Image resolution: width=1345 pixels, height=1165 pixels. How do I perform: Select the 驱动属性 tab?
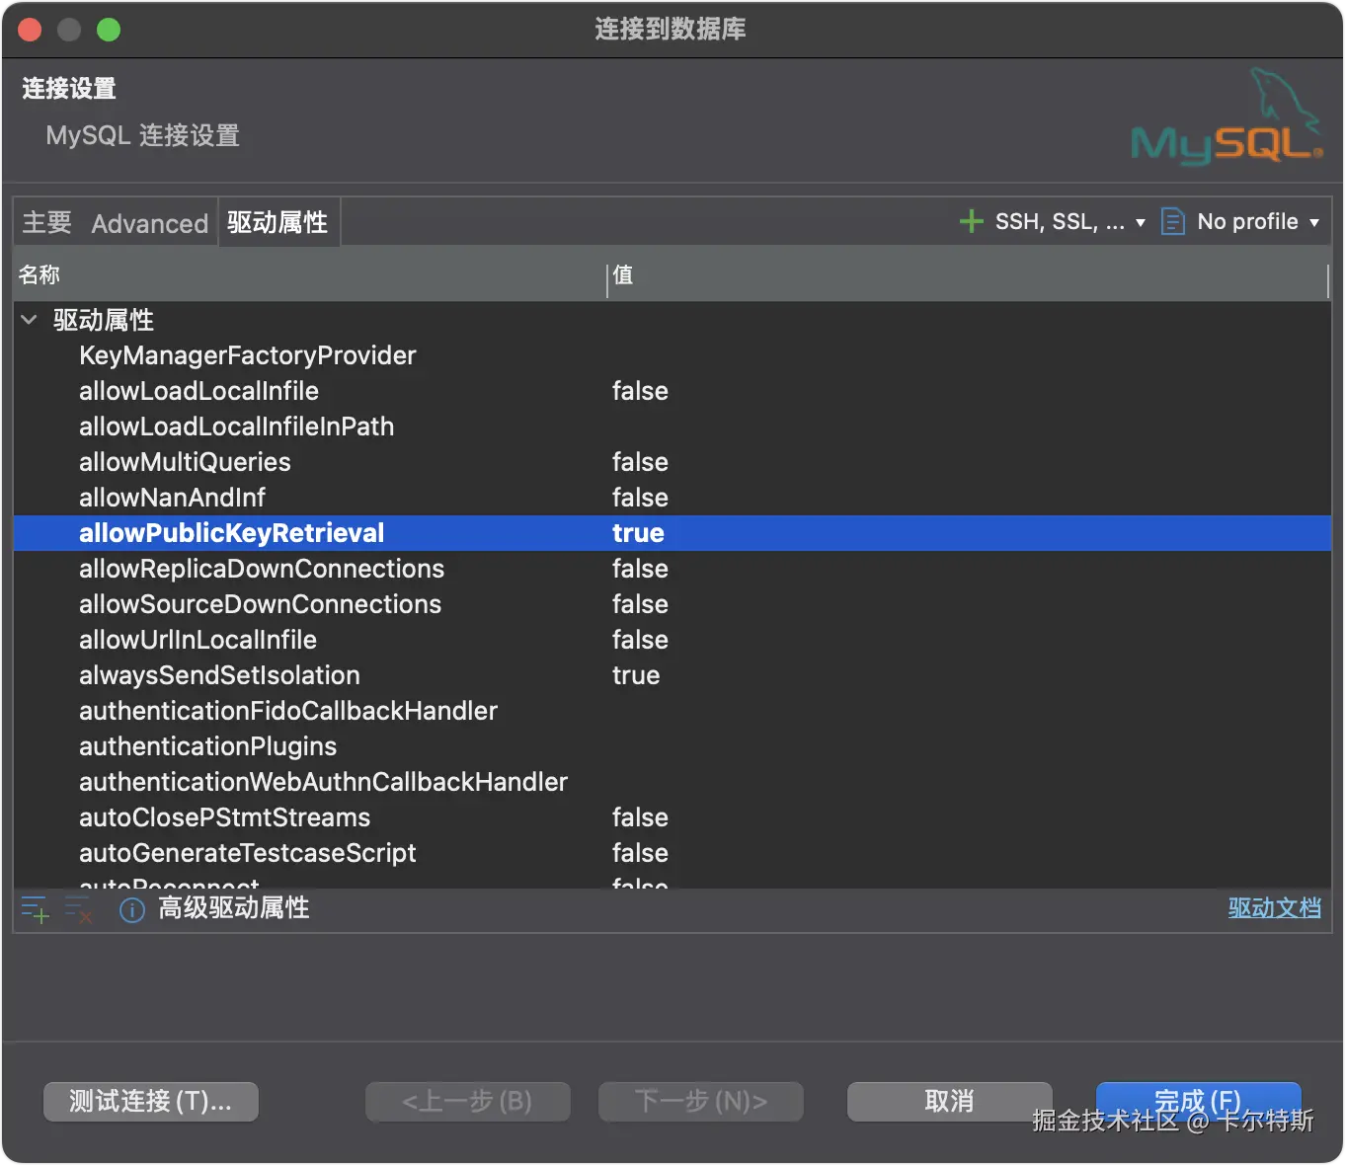click(277, 222)
